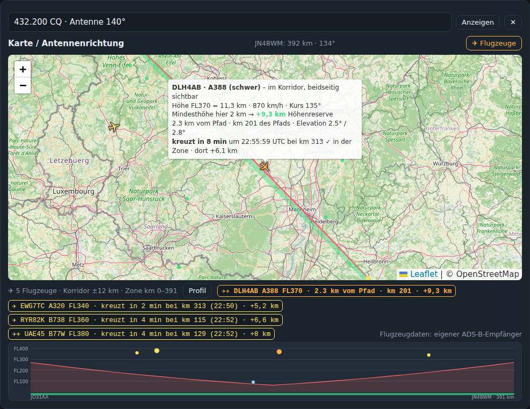Click the 'Flugzeugdaten: eigener ADS-B-Empfänger' note
This screenshot has width=530, height=409.
(x=450, y=334)
